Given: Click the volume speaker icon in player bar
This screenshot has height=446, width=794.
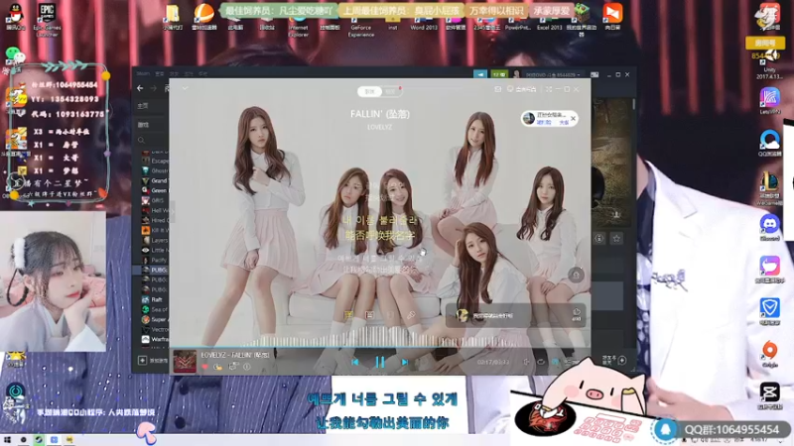Looking at the screenshot, I should coord(526,362).
